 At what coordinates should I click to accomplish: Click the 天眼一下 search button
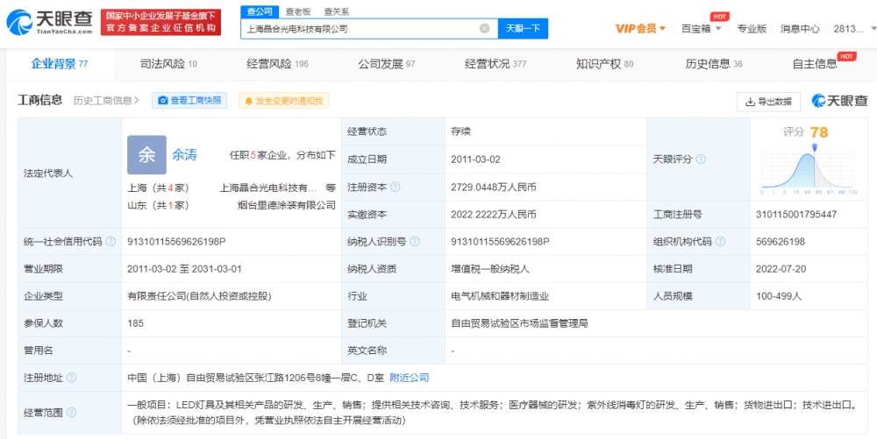[x=523, y=29]
